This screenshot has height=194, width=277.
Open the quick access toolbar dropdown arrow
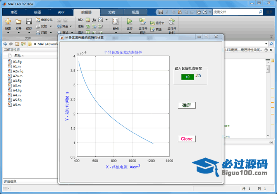[210, 12]
